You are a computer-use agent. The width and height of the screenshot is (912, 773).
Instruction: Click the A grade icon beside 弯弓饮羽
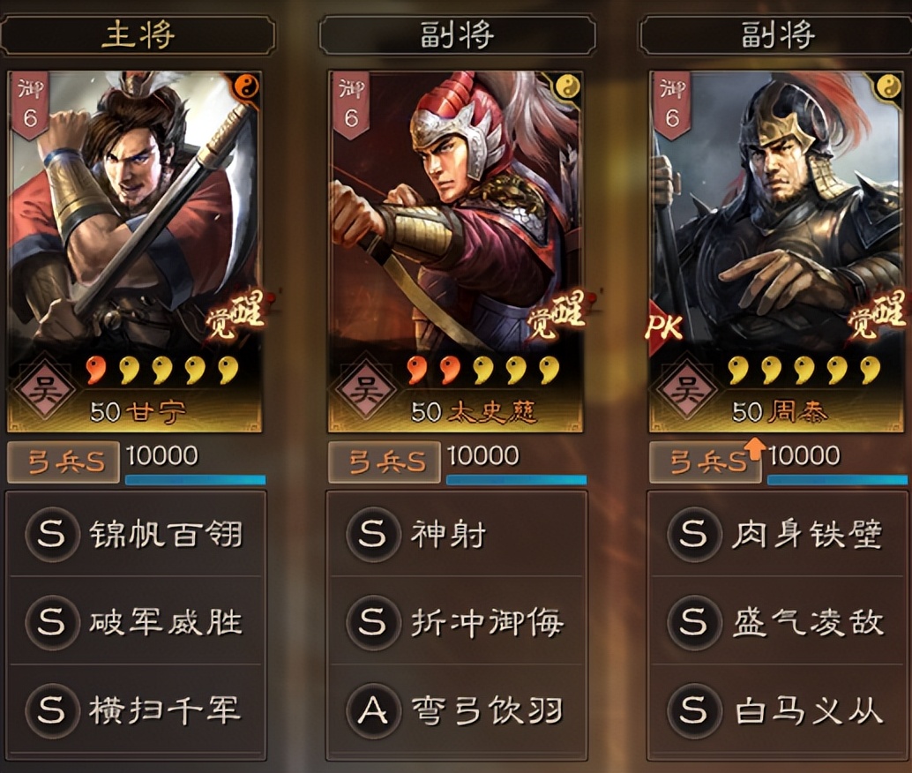pos(373,710)
